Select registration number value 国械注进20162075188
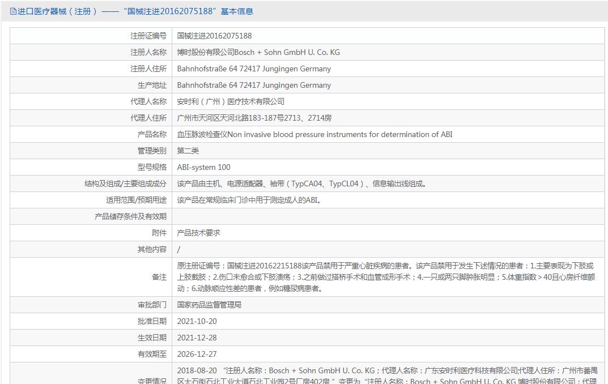 tap(214, 36)
